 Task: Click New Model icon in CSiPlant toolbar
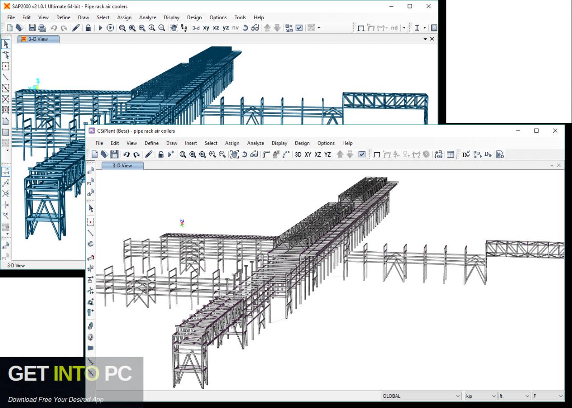point(95,154)
